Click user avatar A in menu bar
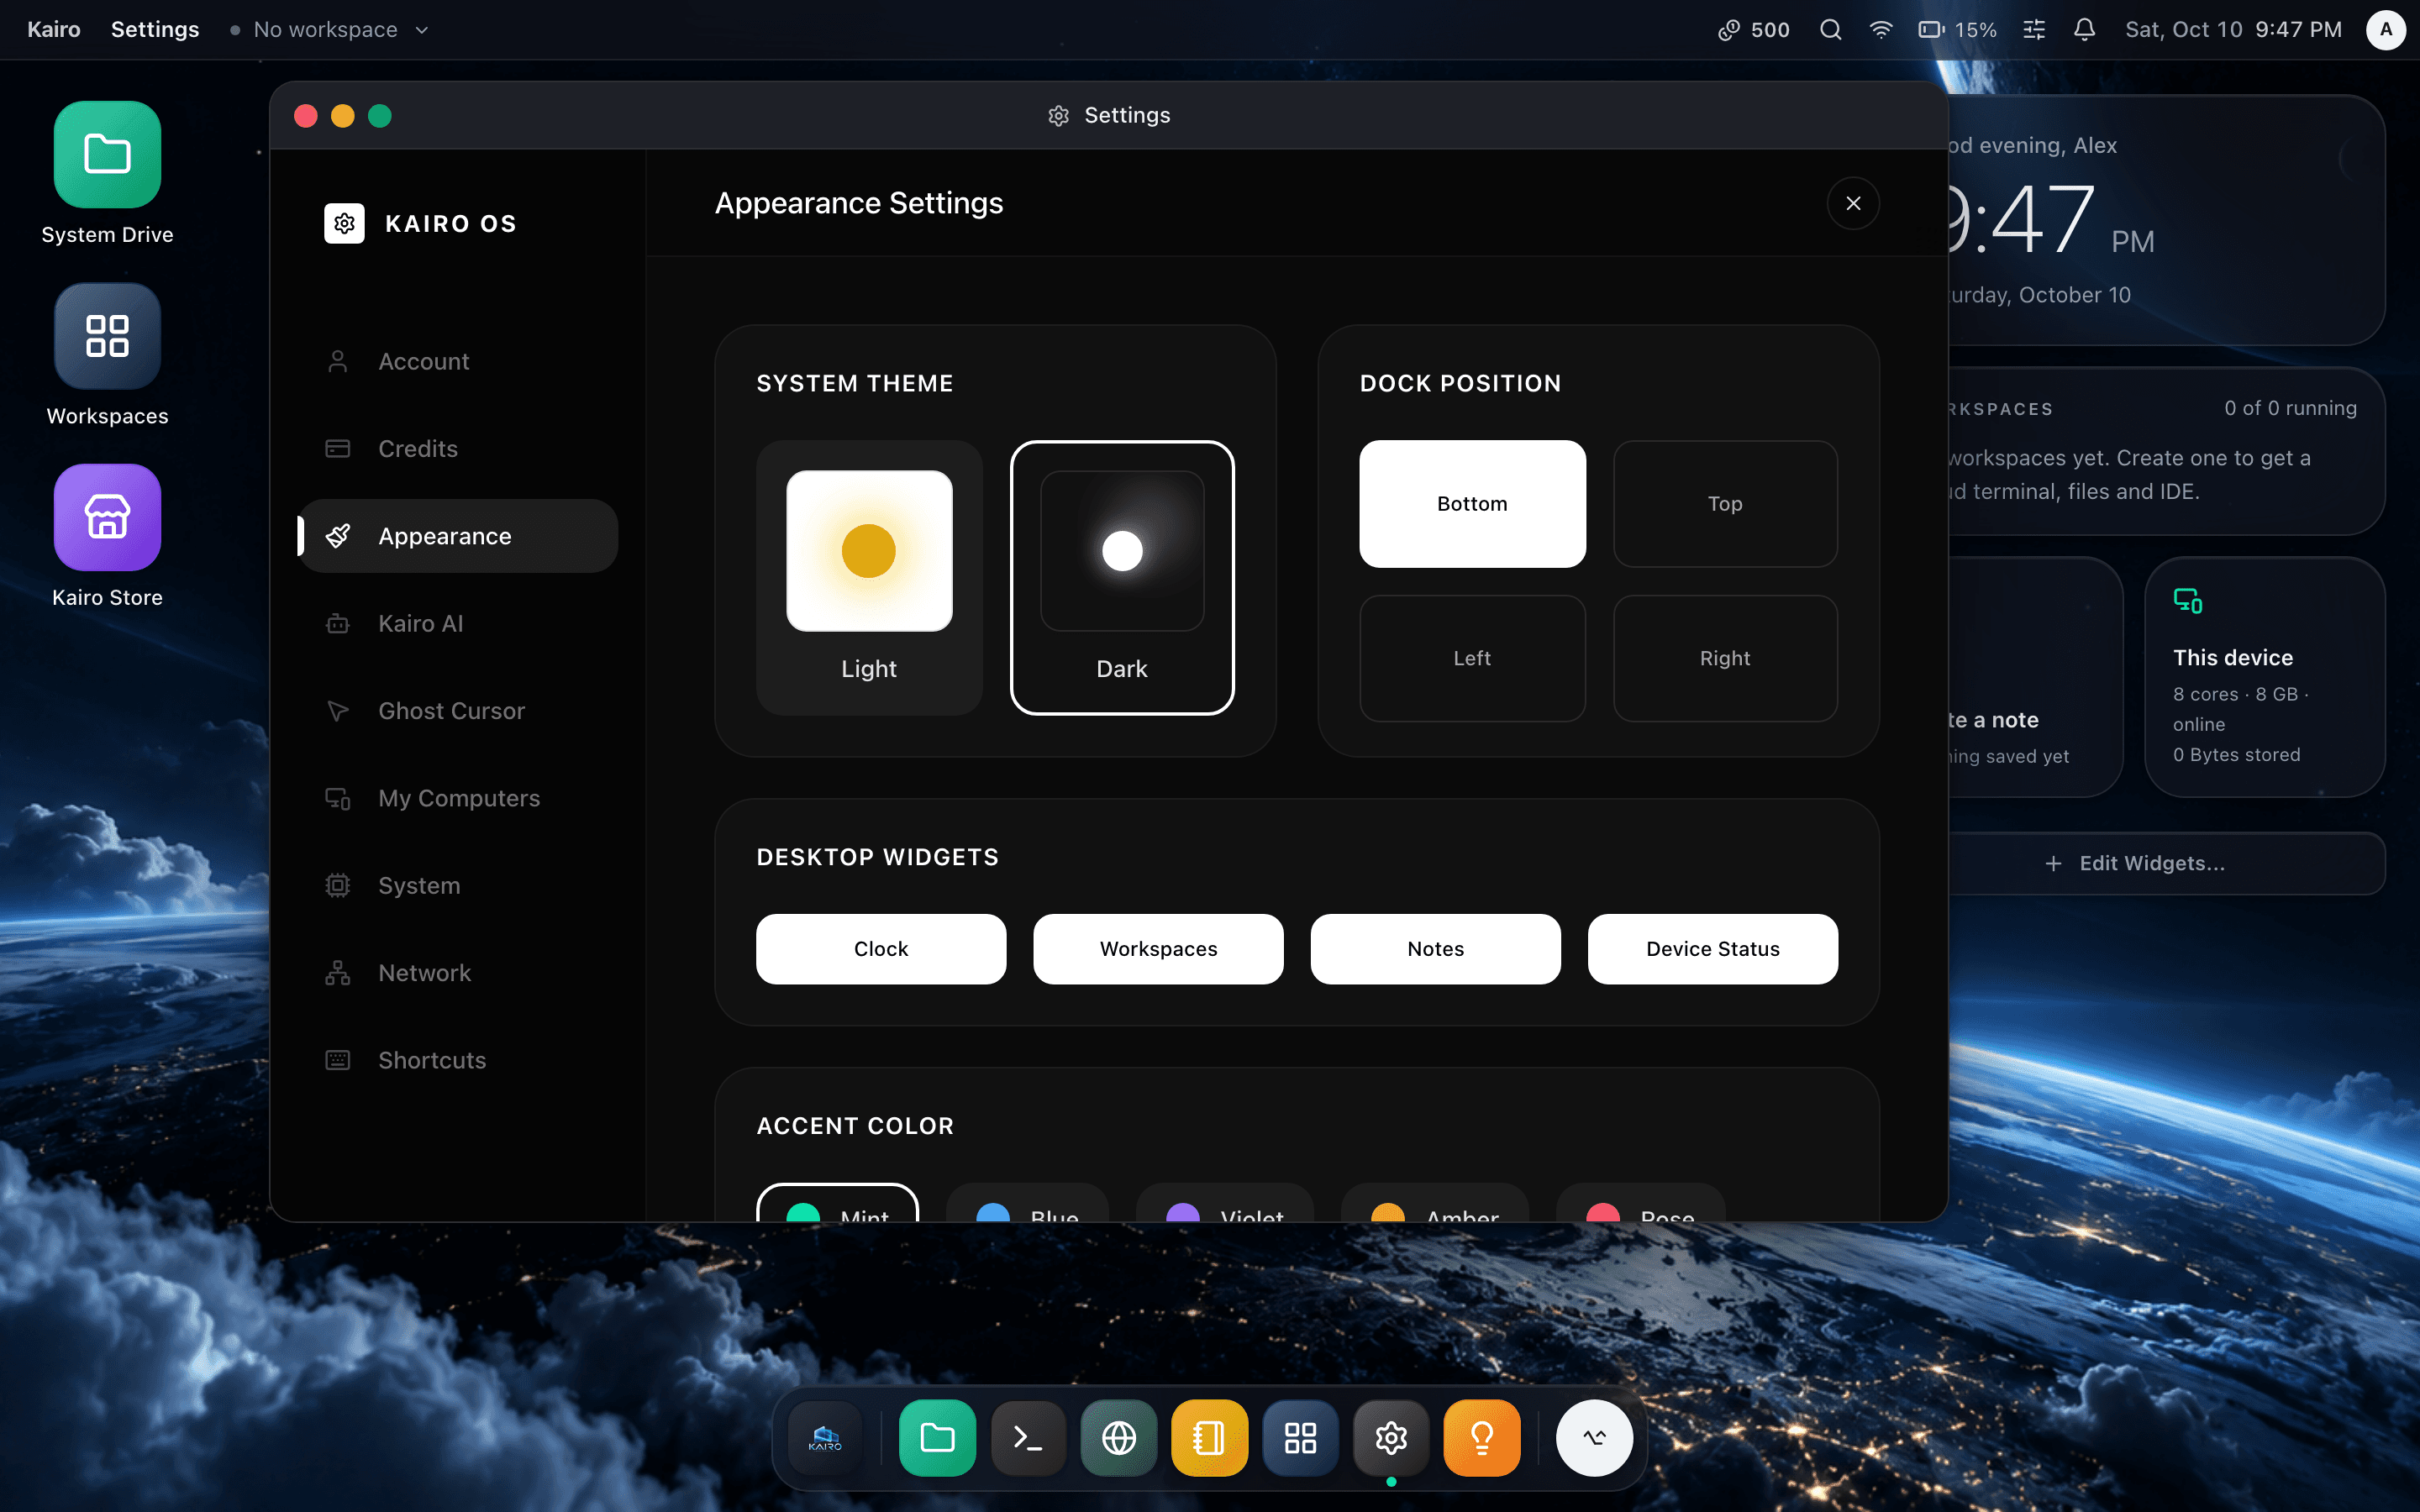The height and width of the screenshot is (1512, 2420). point(2385,29)
